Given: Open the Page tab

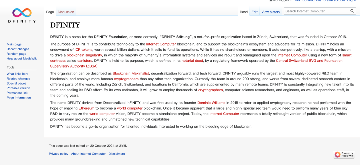Looking at the screenshot, I should click(x=50, y=12).
